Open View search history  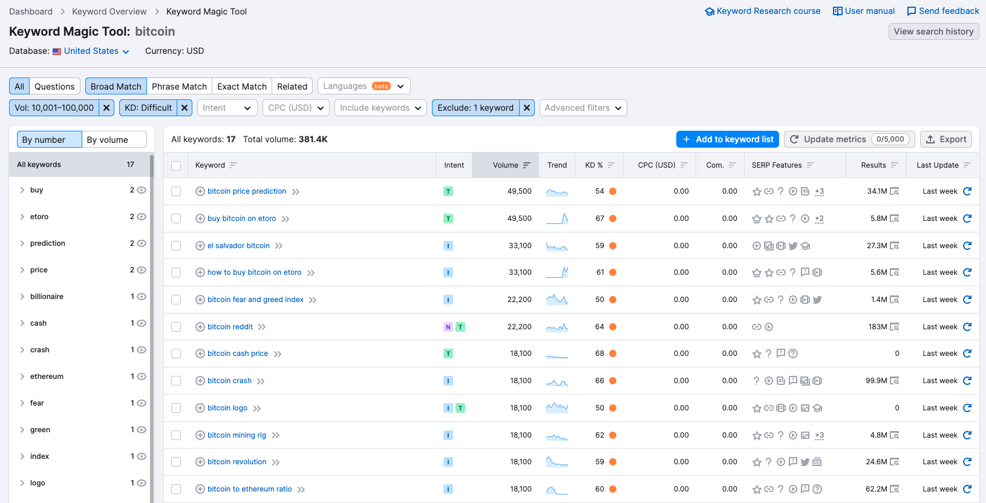933,31
